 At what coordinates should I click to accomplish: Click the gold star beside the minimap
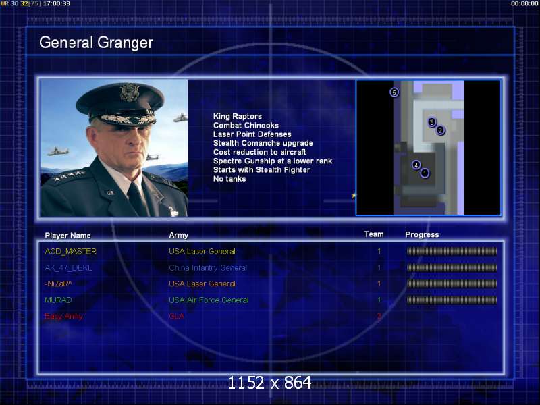(353, 196)
